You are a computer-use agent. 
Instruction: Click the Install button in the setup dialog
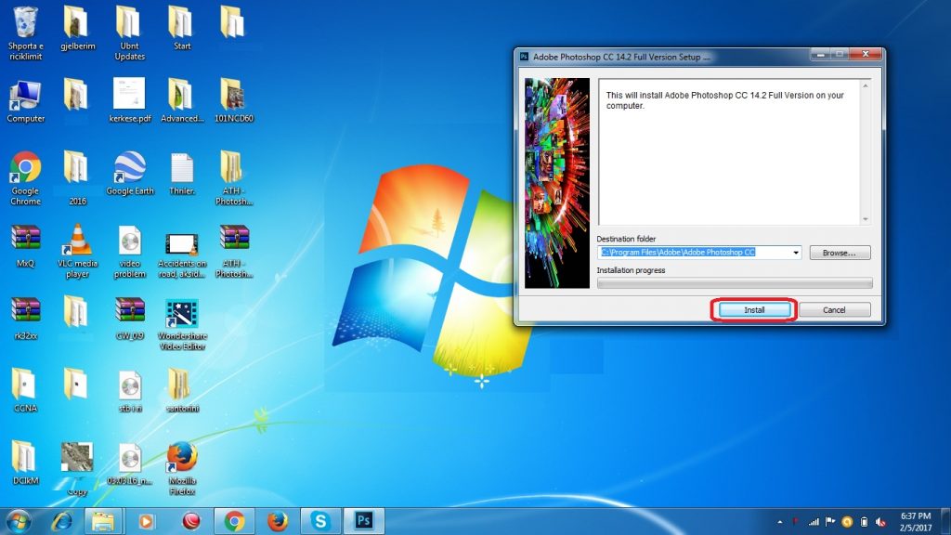[754, 310]
